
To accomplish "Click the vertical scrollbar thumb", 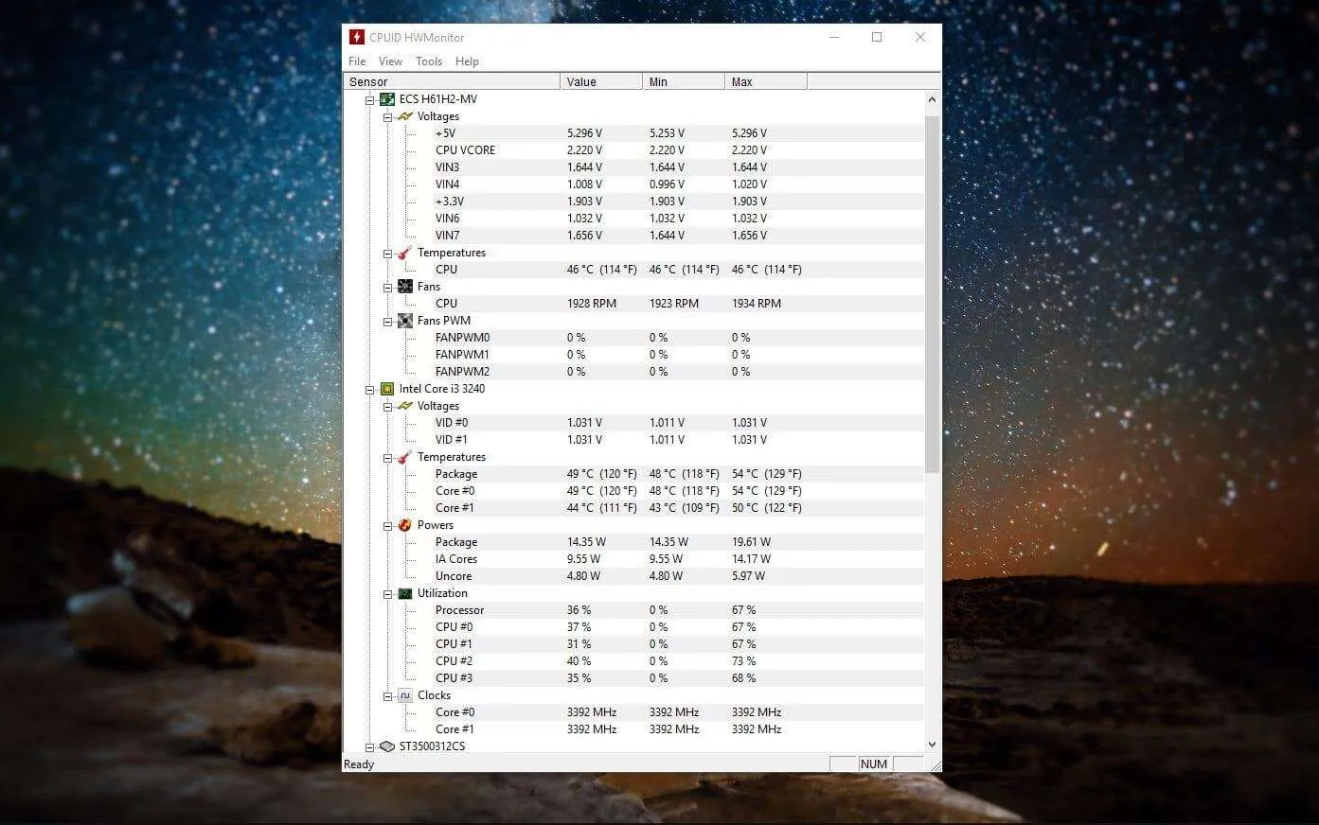I will coord(932,294).
